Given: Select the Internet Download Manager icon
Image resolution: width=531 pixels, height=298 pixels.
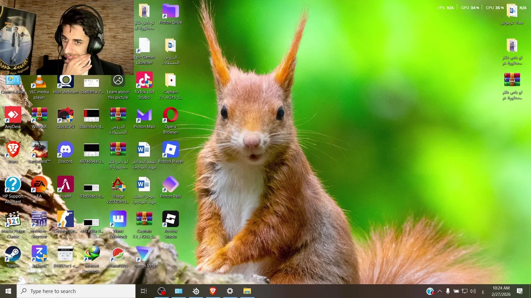Looking at the screenshot, I should [92, 260].
